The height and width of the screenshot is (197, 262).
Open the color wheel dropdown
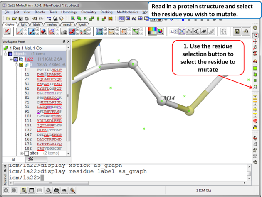[x=161, y=32]
